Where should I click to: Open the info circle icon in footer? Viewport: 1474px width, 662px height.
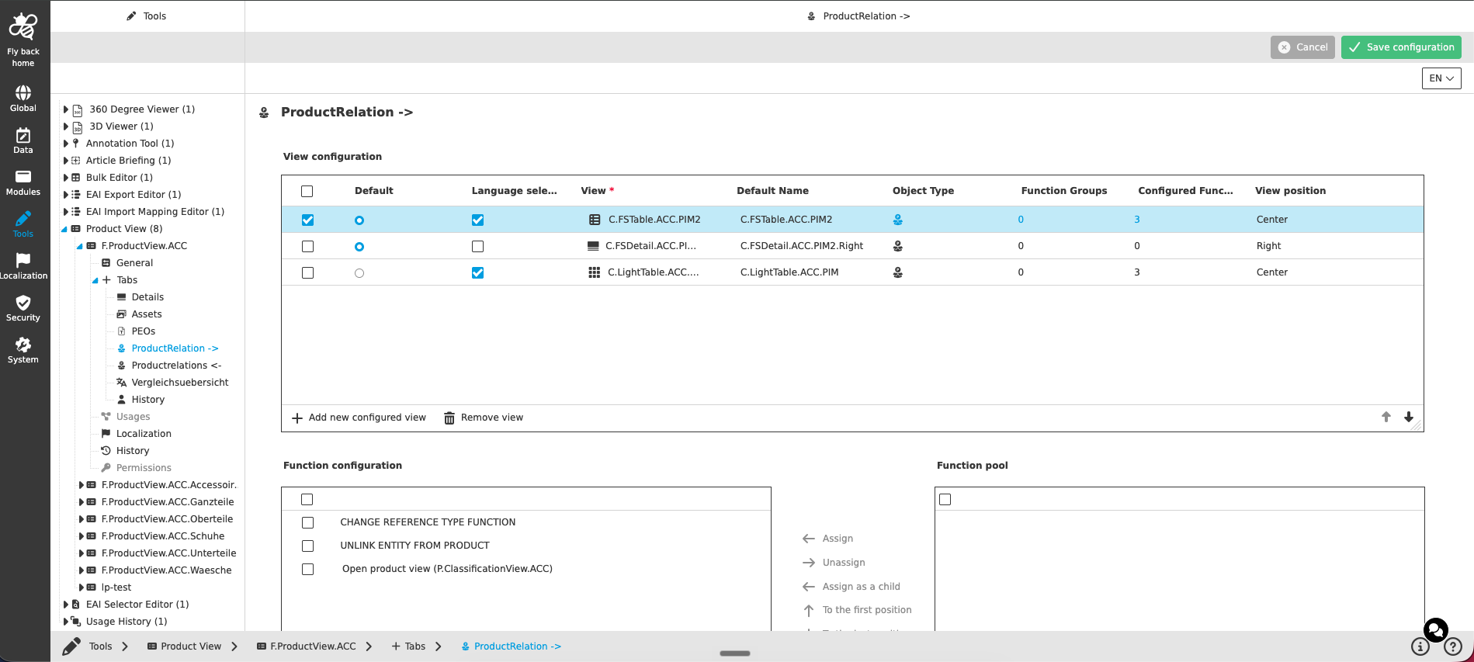coord(1420,646)
